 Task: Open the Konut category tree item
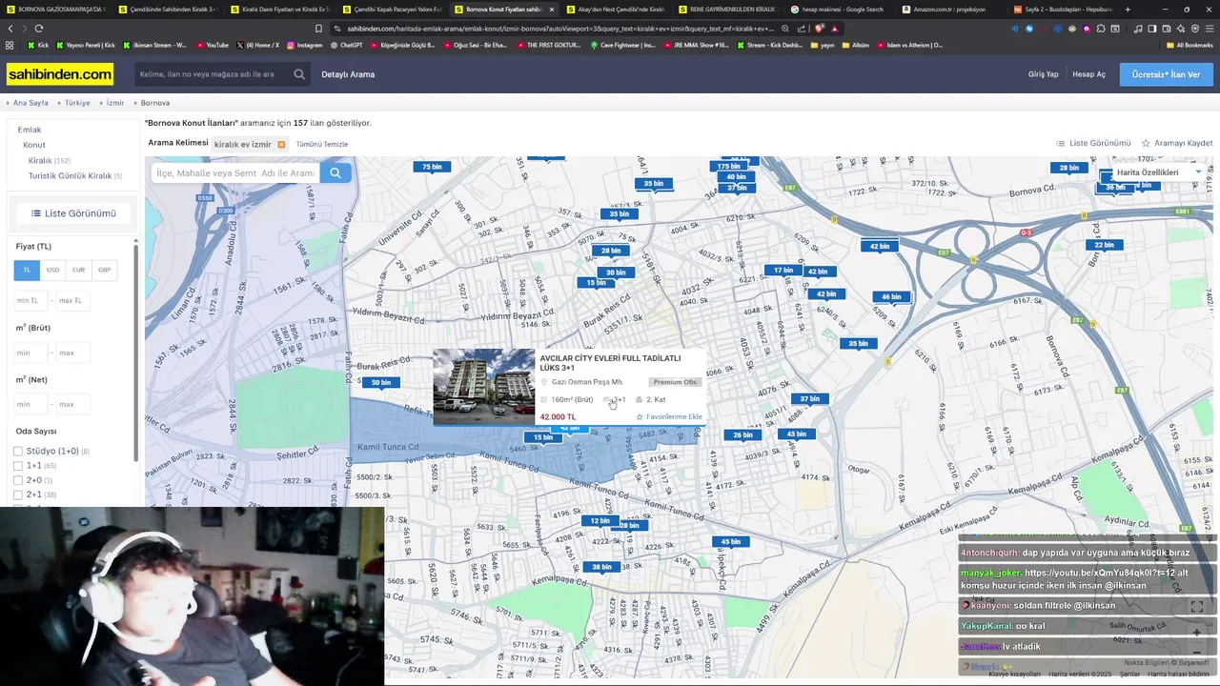(34, 145)
